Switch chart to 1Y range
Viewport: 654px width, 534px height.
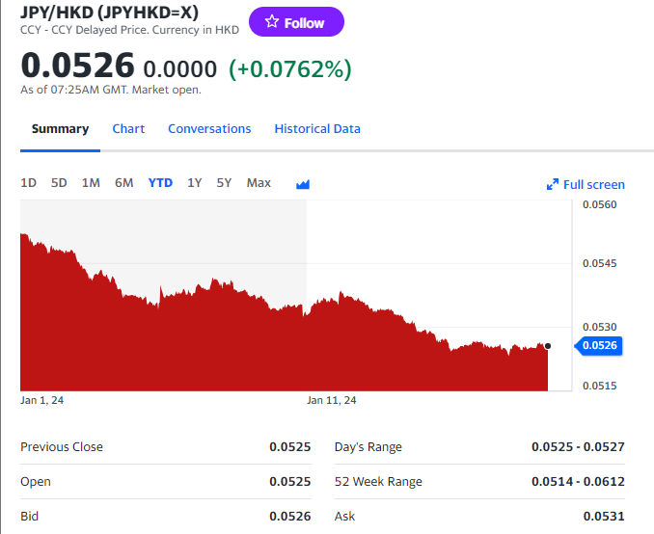[195, 183]
